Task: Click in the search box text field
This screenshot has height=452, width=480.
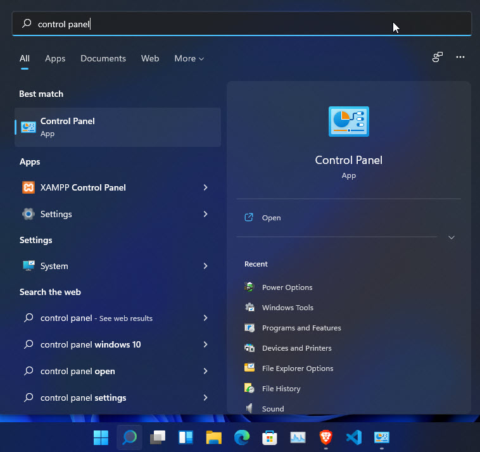Action: click(242, 24)
